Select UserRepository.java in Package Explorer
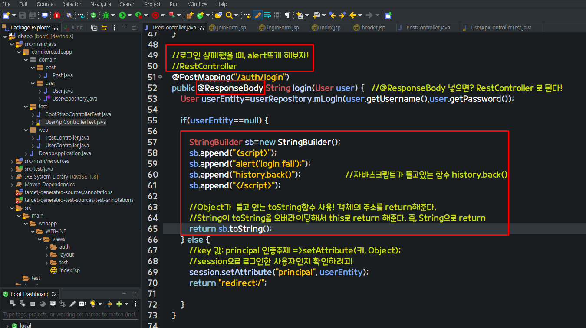 [75, 99]
